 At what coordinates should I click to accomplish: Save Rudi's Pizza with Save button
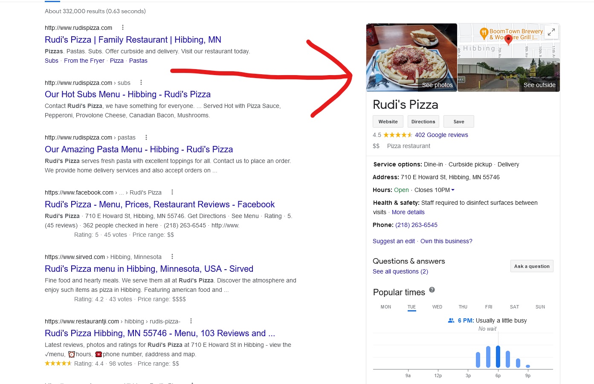[x=459, y=122]
